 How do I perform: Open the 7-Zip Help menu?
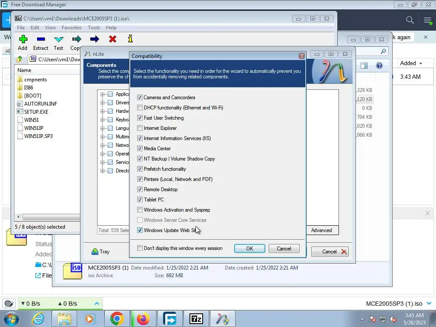pos(111,28)
